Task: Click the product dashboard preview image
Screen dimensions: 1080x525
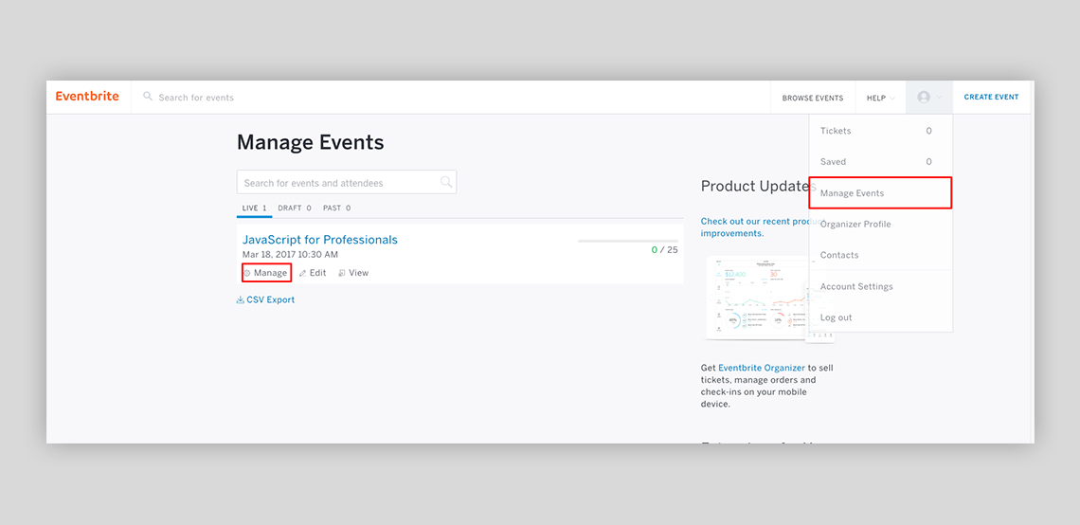Action: [x=768, y=299]
